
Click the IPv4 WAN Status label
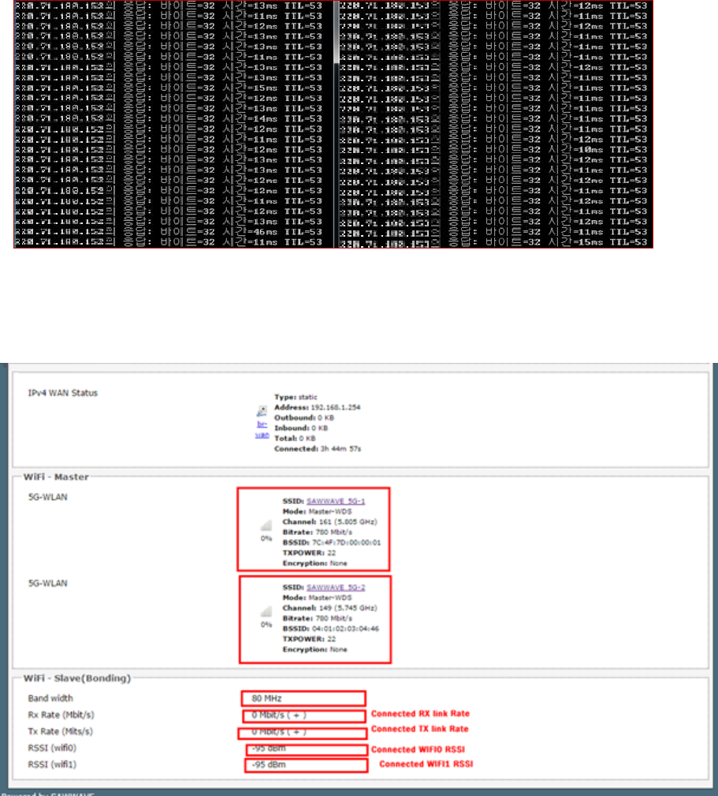[x=63, y=393]
